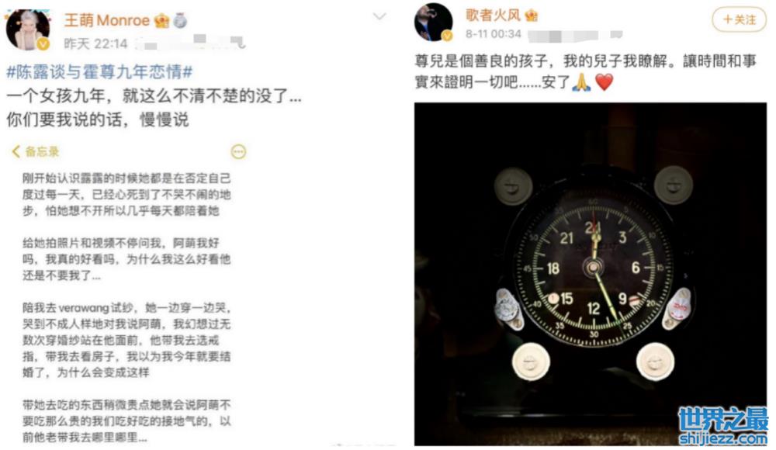Click the medal badge beside 王萌 Monroe
The height and width of the screenshot is (450, 776).
[180, 21]
